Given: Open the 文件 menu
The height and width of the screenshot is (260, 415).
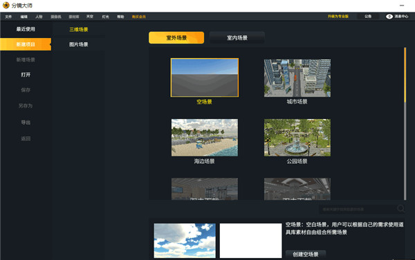Looking at the screenshot, I should tap(8, 17).
